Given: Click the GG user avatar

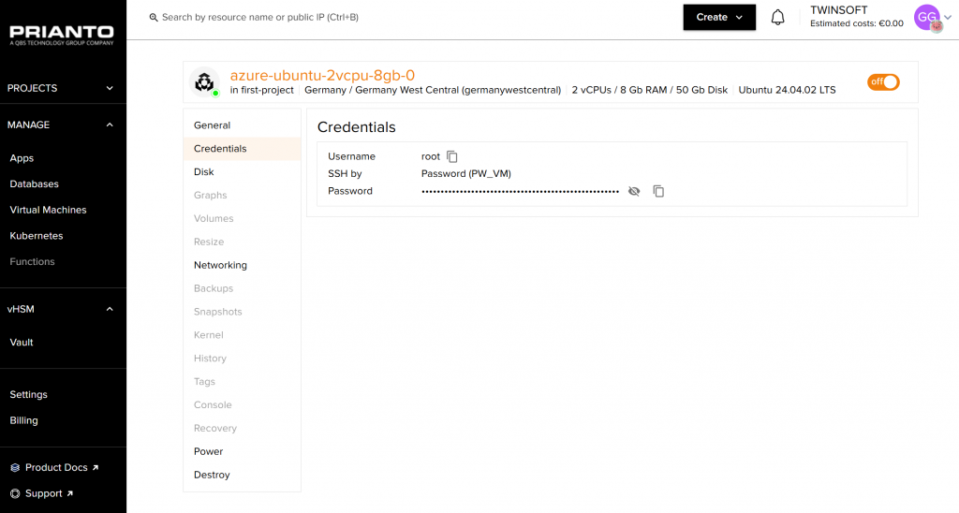Looking at the screenshot, I should (926, 18).
